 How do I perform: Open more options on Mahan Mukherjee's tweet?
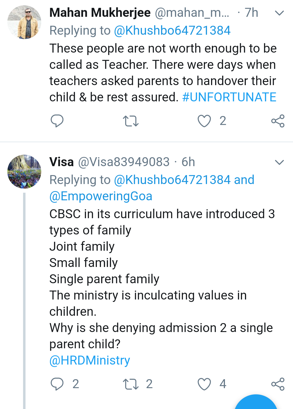tap(279, 13)
